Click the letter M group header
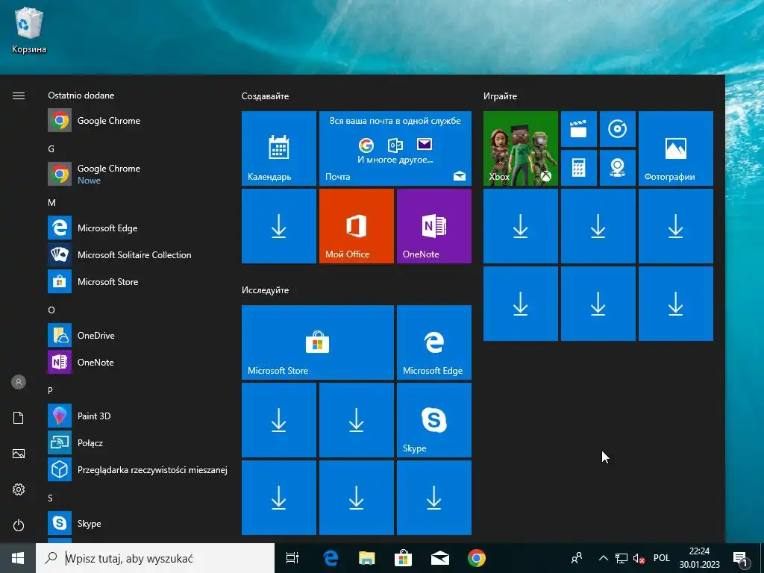The height and width of the screenshot is (573, 764). pos(51,203)
